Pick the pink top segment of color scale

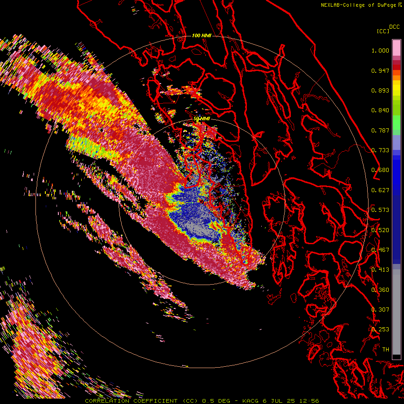pos(396,48)
